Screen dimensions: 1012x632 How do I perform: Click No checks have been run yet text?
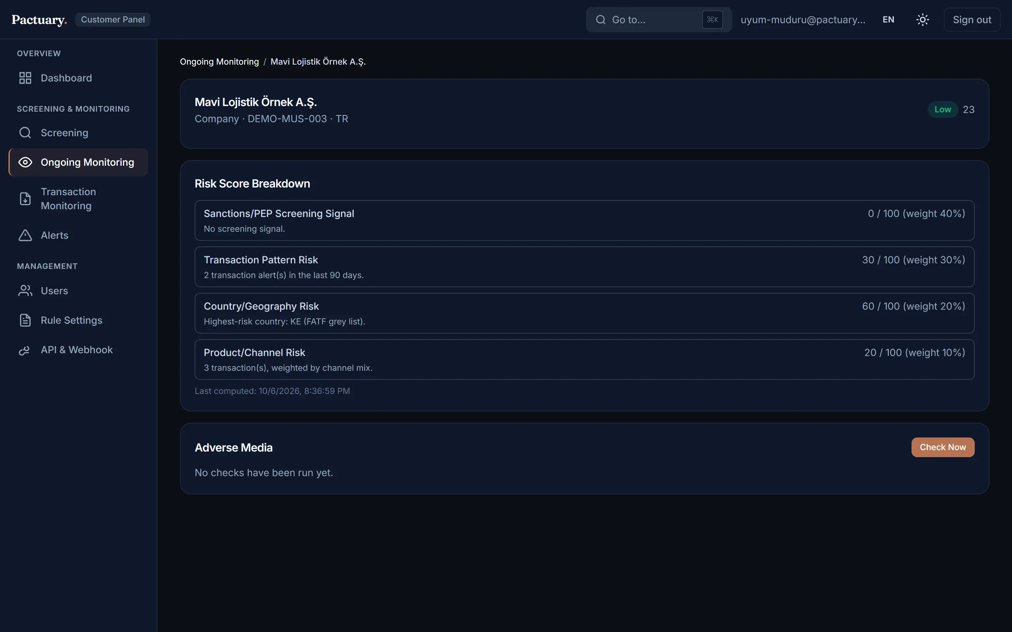pos(264,473)
